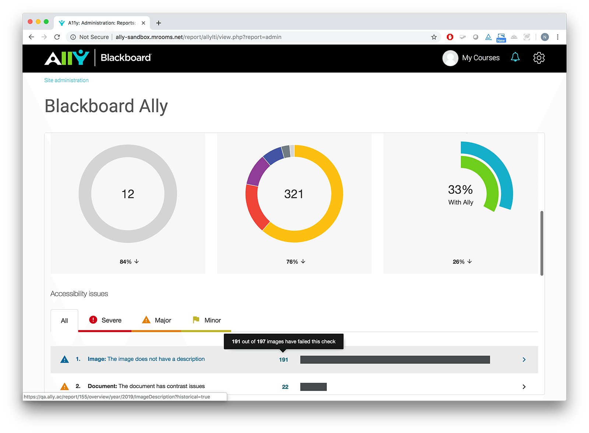Click the blue triangle icon on issue 1
The width and height of the screenshot is (589, 433).
click(x=64, y=359)
